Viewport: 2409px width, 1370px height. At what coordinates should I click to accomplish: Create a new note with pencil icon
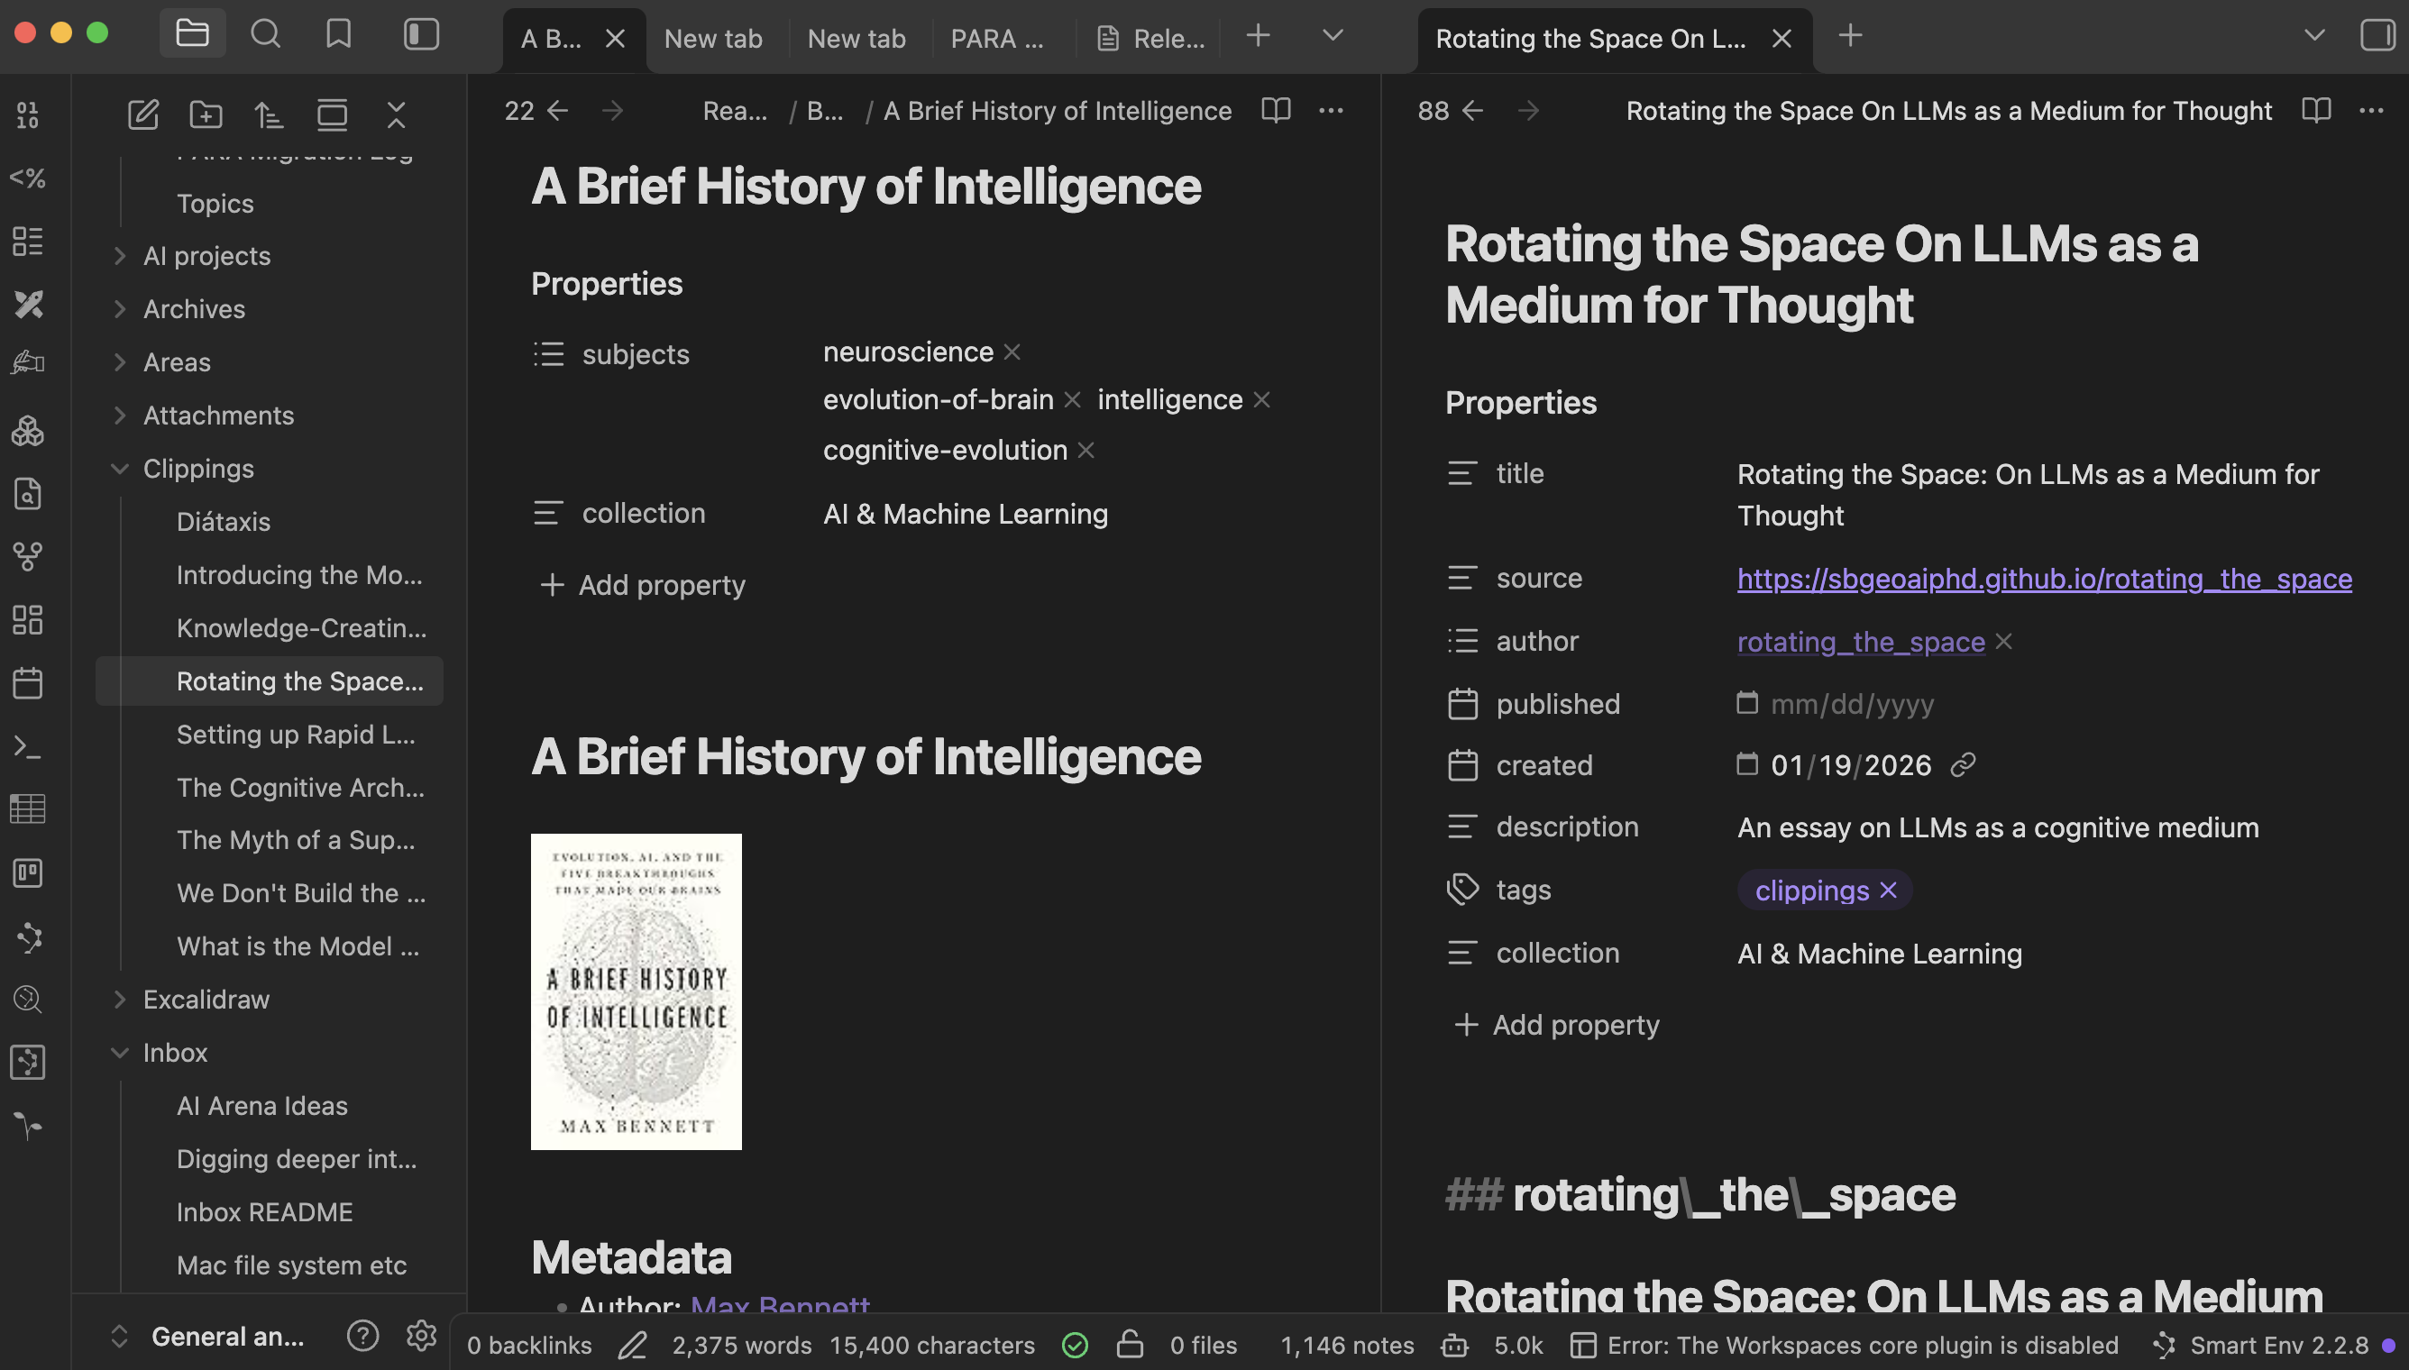coord(143,114)
